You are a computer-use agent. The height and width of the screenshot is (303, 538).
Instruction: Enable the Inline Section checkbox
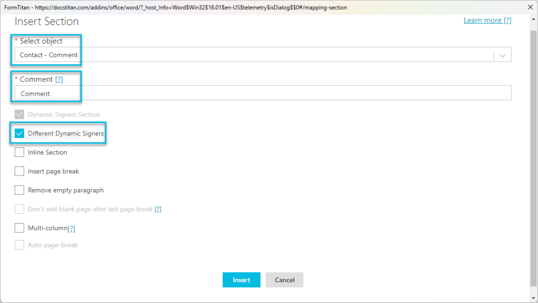[19, 152]
